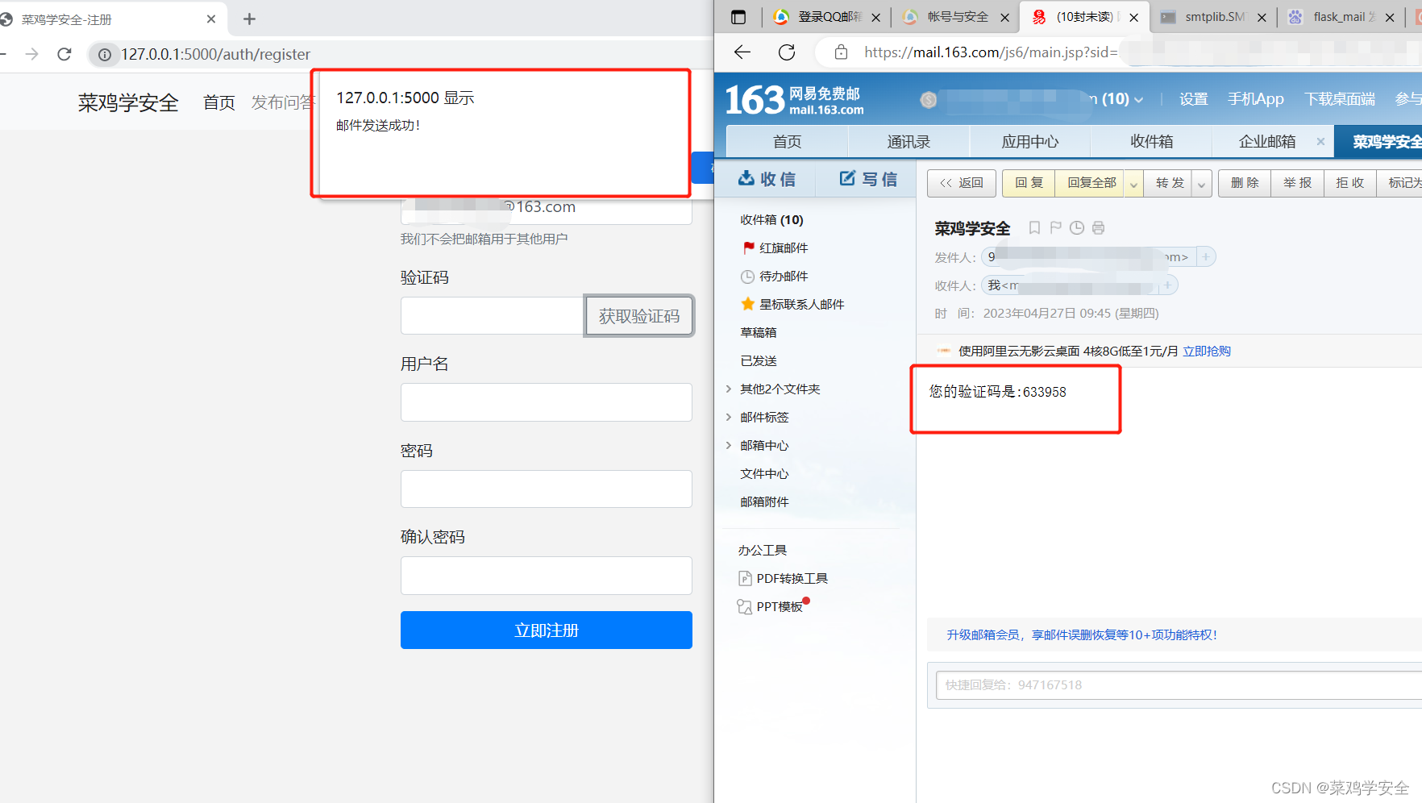The image size is (1422, 803).
Task: Open 红旗邮件 folder
Action: click(783, 248)
